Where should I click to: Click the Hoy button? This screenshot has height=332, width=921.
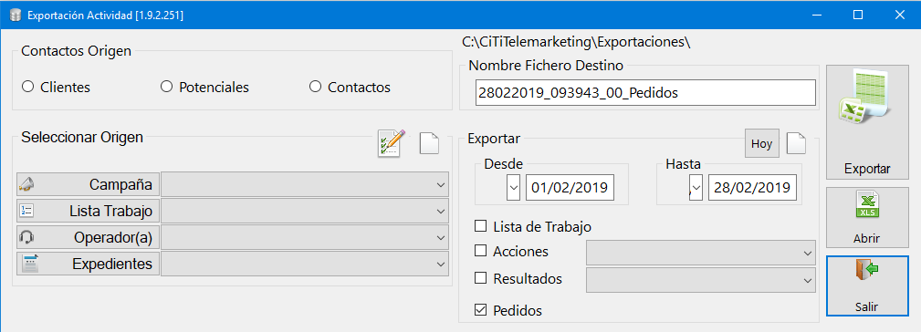coord(762,144)
